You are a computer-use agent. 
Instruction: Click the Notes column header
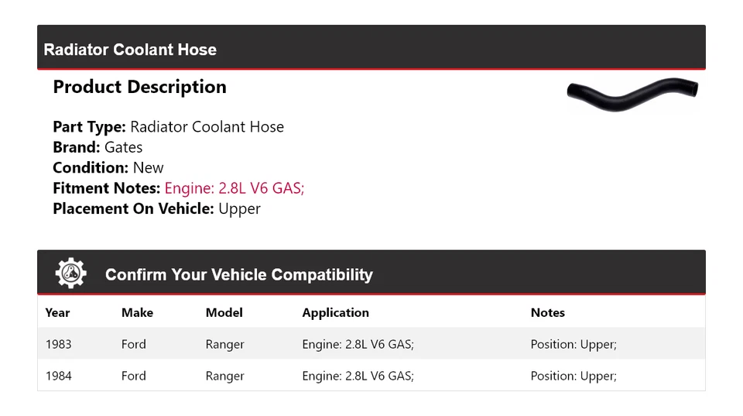click(547, 313)
